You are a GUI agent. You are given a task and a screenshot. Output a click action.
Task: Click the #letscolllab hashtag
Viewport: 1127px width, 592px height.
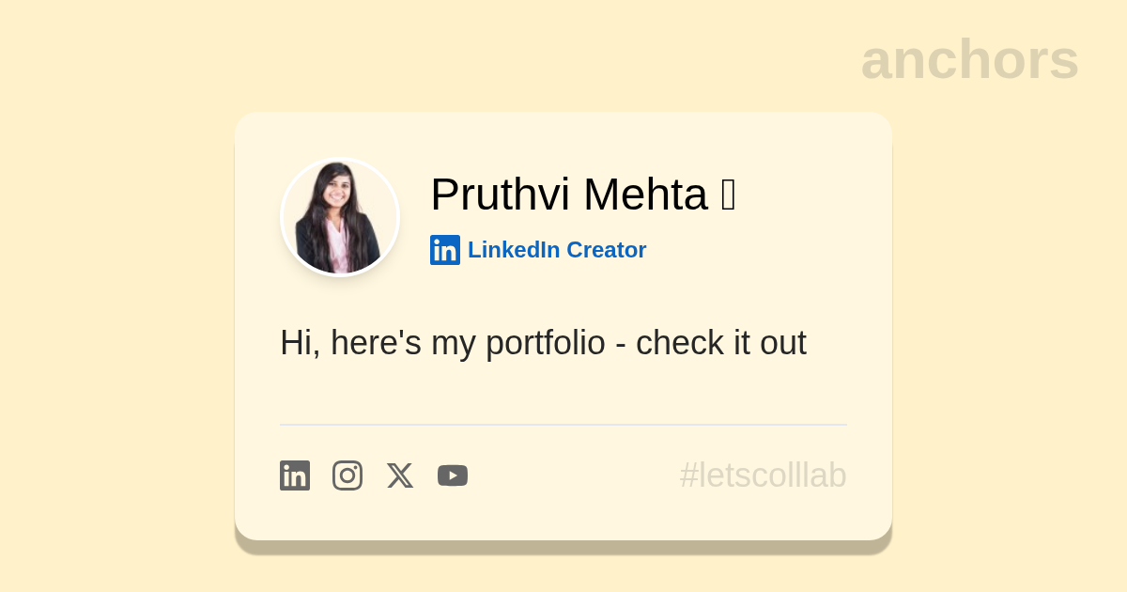tap(763, 475)
